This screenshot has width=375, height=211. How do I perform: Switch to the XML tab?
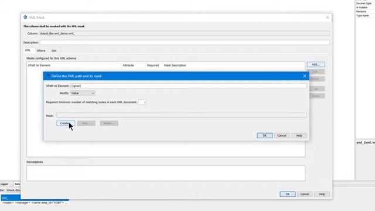pyautogui.click(x=28, y=50)
